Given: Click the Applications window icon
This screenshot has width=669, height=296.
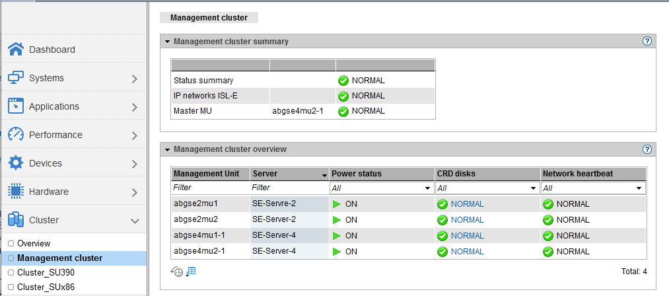Looking at the screenshot, I should [x=16, y=106].
